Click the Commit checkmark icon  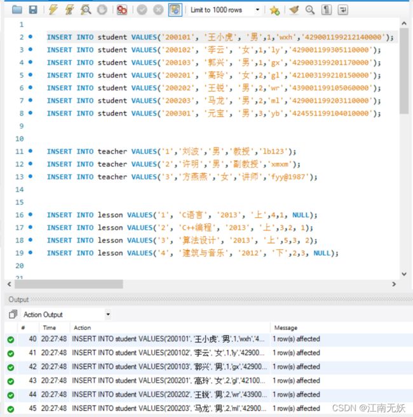142,10
